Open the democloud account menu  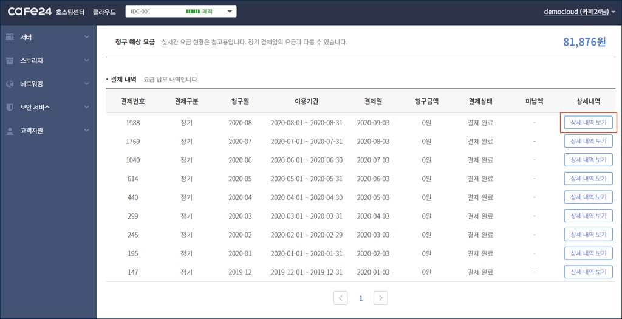581,12
